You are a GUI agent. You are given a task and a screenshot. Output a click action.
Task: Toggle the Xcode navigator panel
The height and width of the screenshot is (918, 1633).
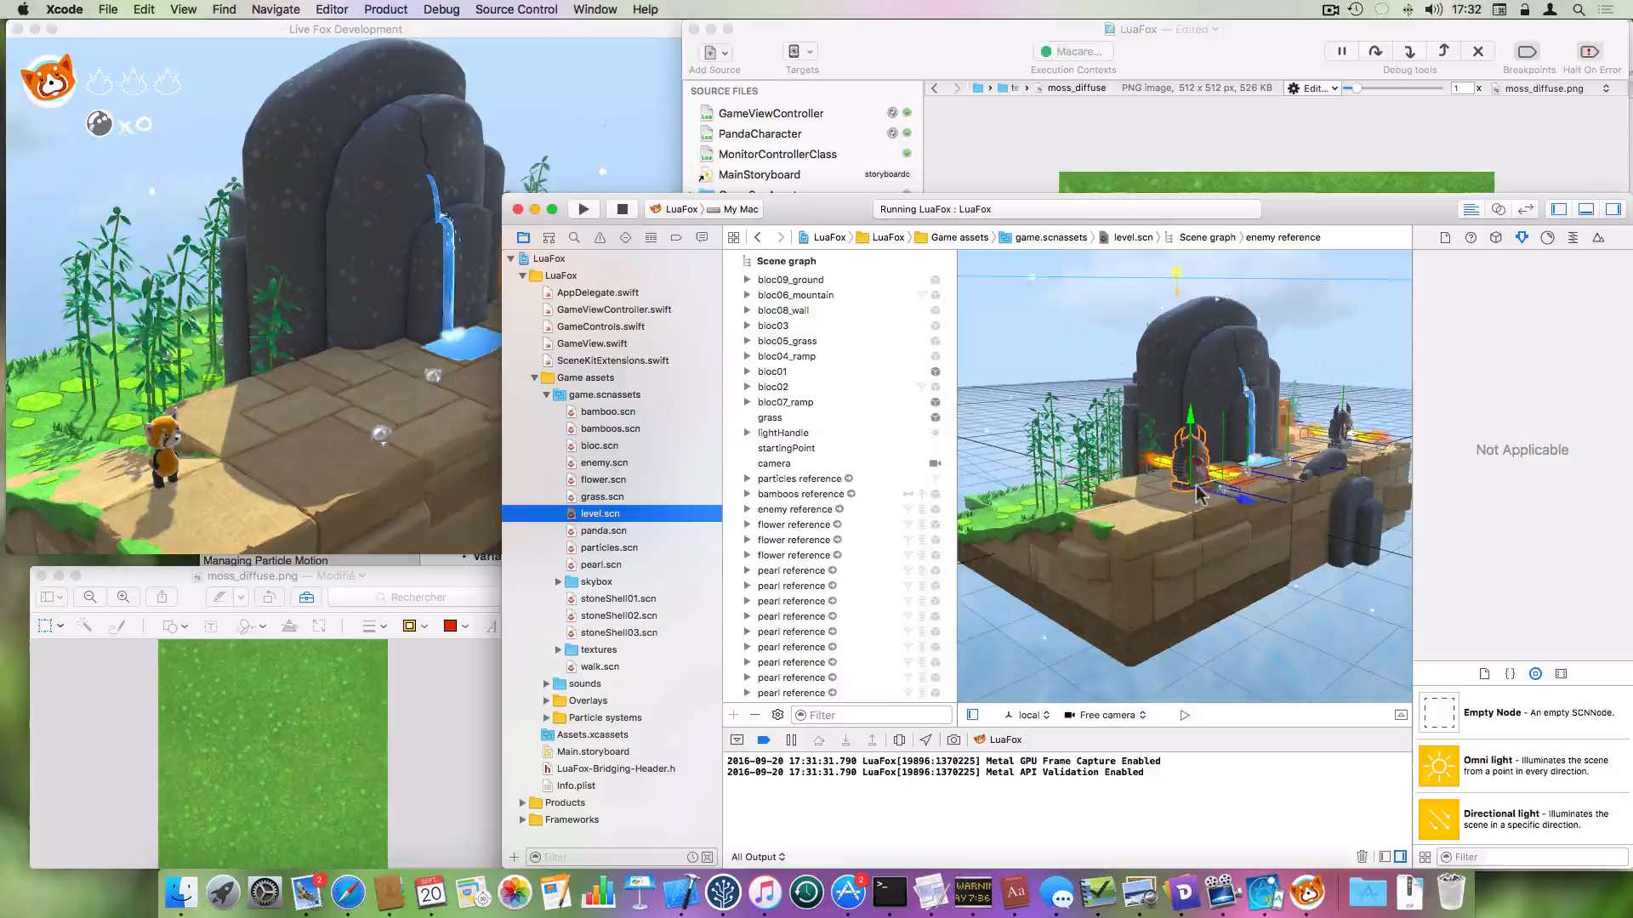pos(1559,209)
